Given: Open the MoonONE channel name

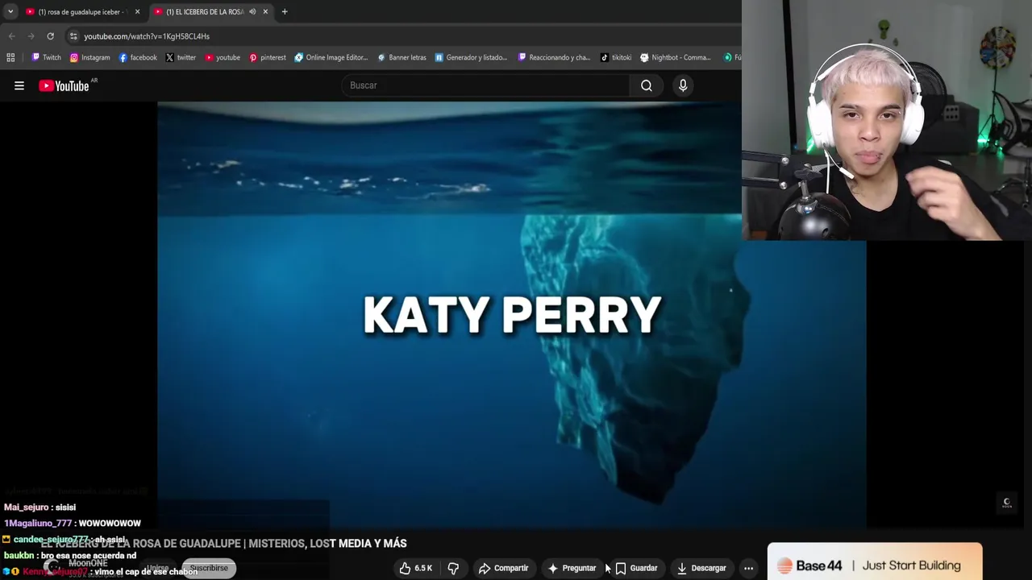Looking at the screenshot, I should [x=88, y=563].
